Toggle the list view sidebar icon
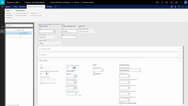 click(x=2, y=31)
